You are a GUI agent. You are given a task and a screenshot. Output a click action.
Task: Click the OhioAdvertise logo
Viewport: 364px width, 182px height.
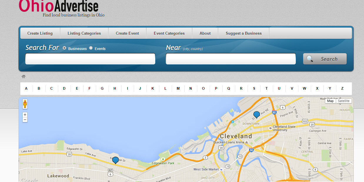(59, 6)
